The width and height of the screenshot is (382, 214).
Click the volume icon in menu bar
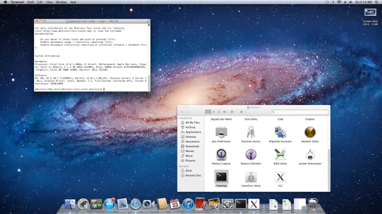click(x=351, y=2)
